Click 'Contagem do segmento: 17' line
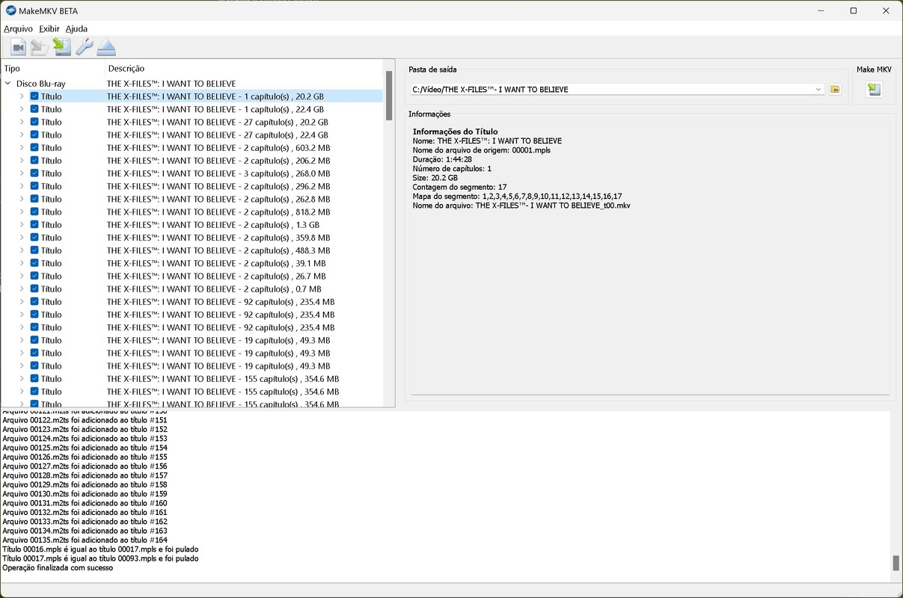The image size is (903, 598). pos(459,187)
